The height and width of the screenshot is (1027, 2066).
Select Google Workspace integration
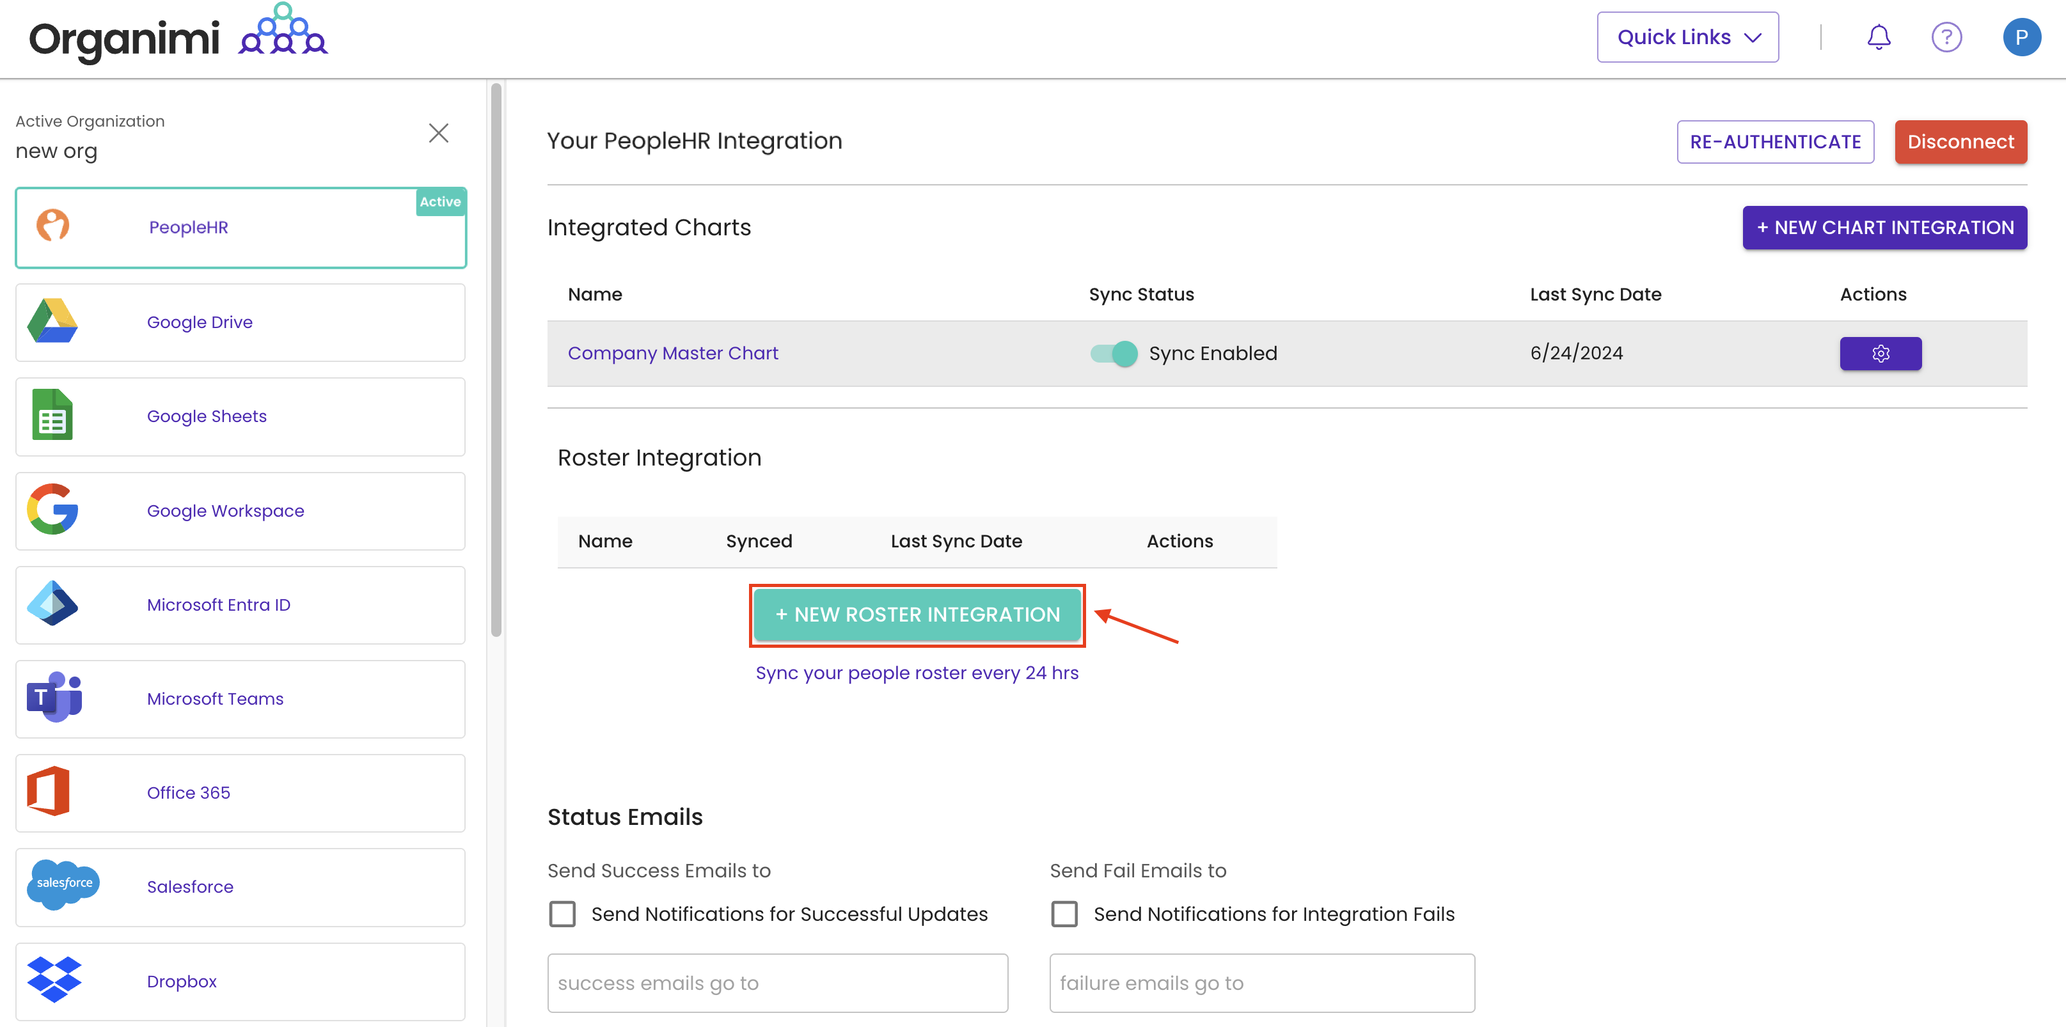(x=241, y=511)
